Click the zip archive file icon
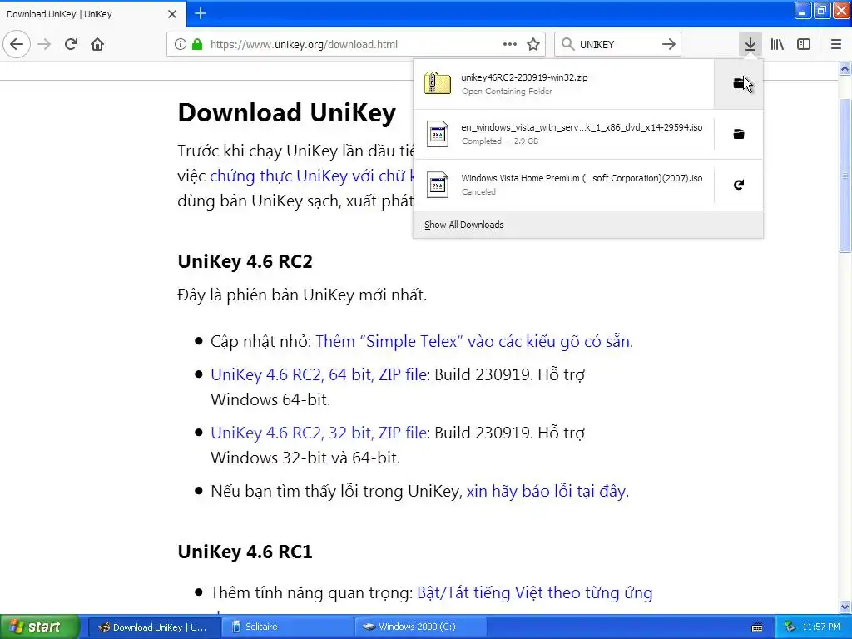The width and height of the screenshot is (852, 639). point(438,84)
